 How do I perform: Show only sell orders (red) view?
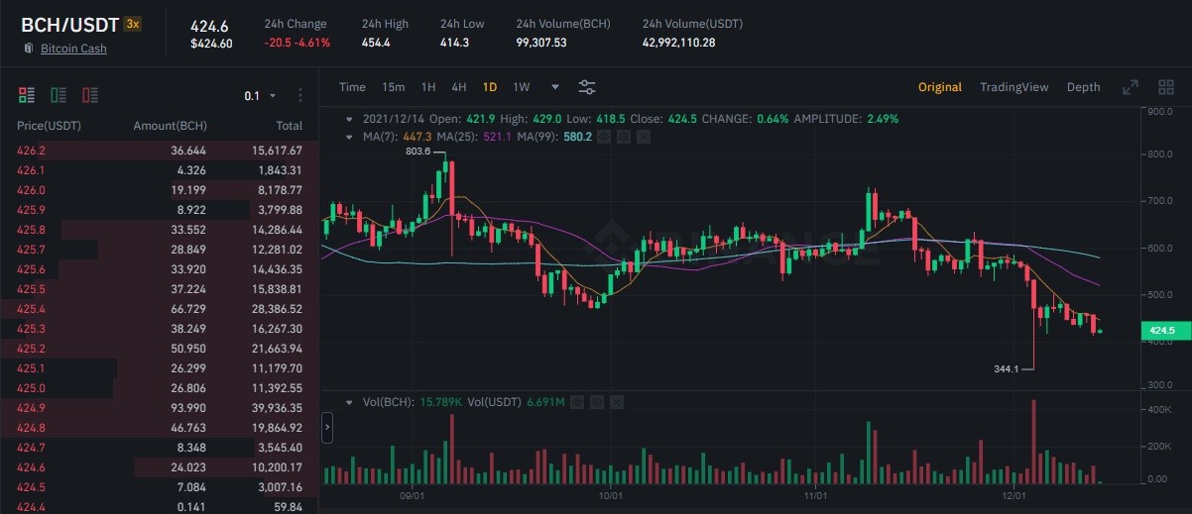click(90, 95)
